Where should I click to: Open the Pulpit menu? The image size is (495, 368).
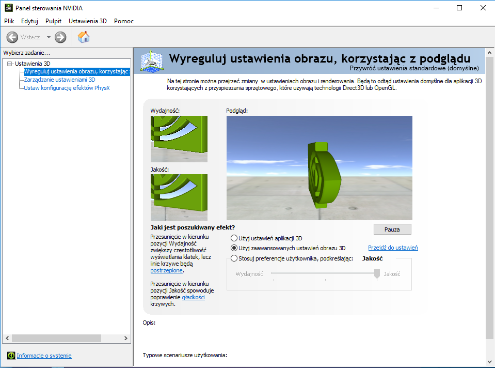click(53, 21)
